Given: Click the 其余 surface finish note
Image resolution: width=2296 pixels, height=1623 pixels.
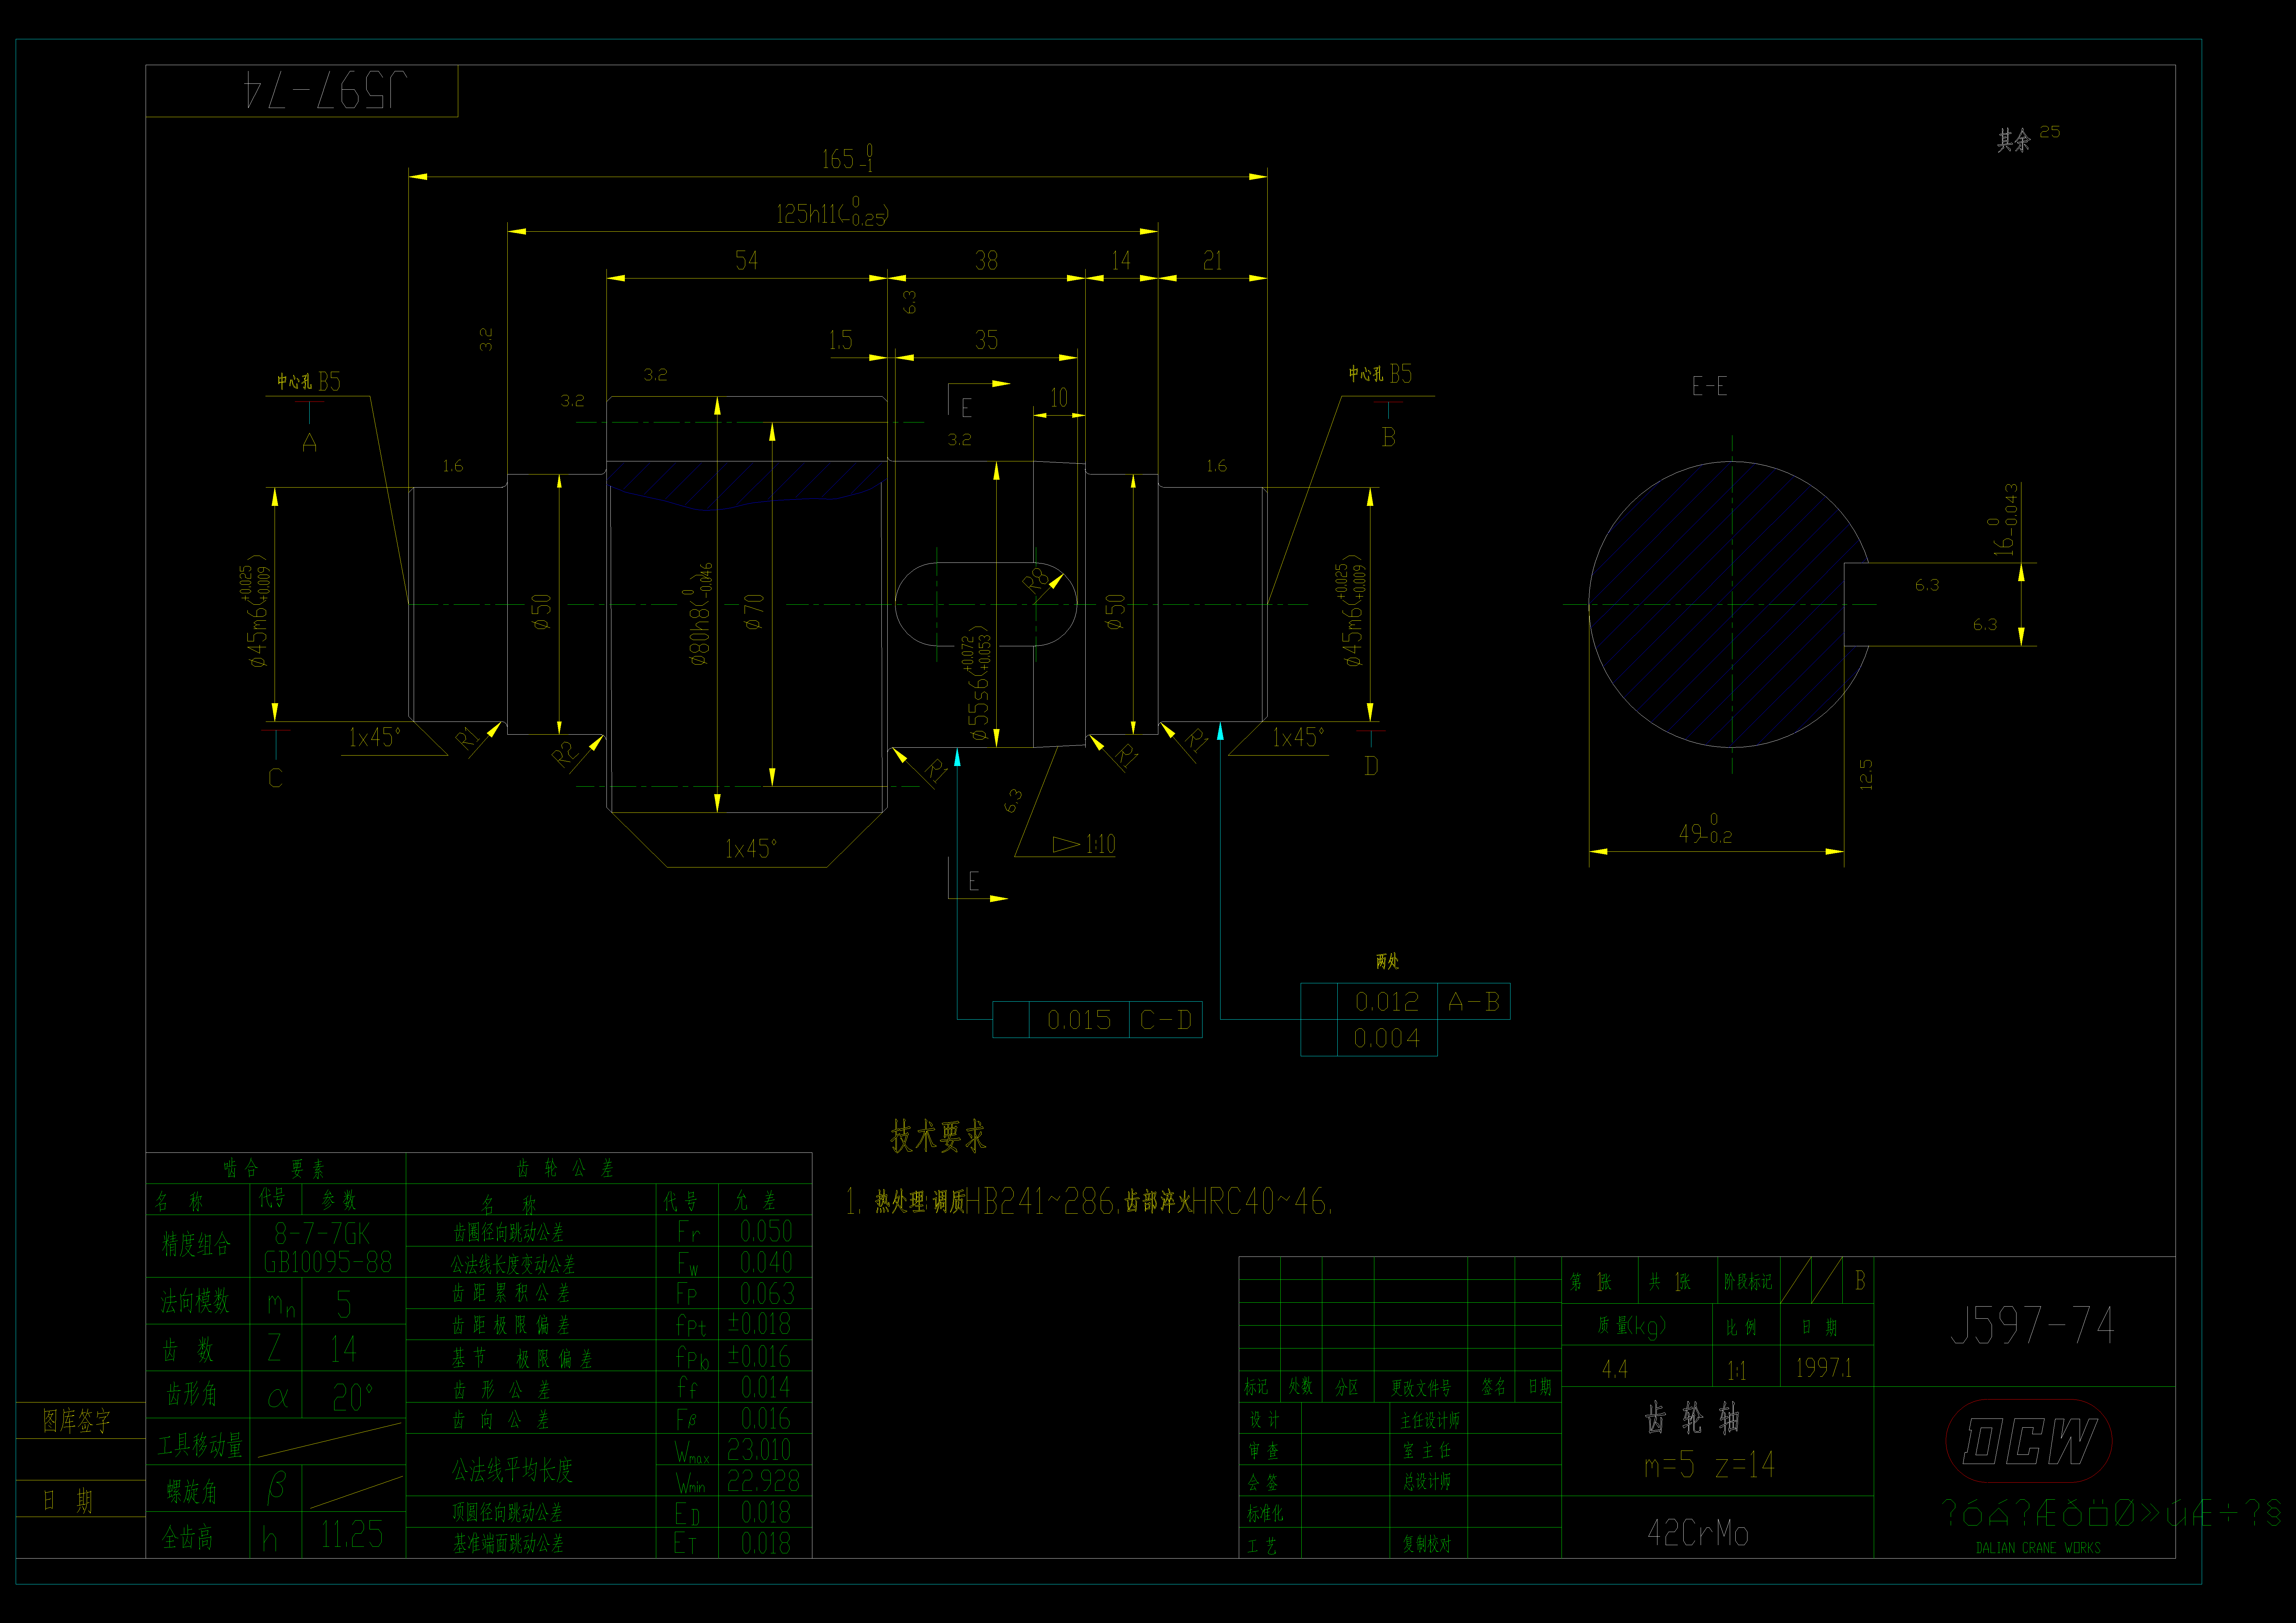Looking at the screenshot, I should tap(2014, 140).
